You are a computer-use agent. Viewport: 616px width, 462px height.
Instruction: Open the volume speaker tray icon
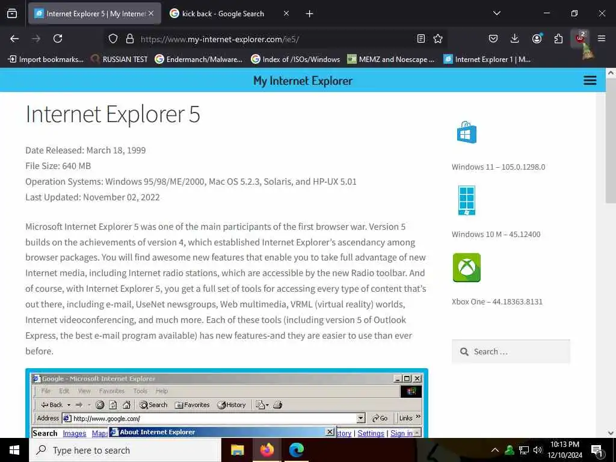tap(537, 450)
